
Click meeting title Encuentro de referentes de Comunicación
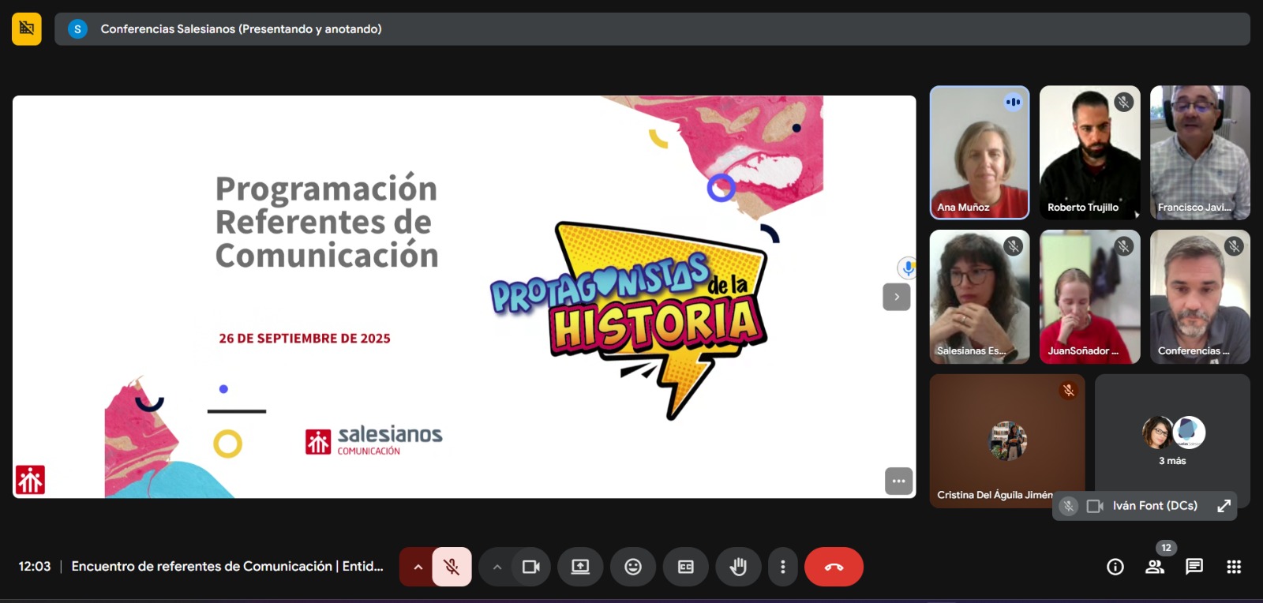coord(227,567)
